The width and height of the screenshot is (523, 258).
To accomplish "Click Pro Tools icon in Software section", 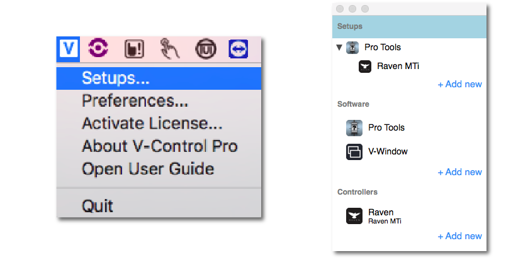I will tap(354, 128).
